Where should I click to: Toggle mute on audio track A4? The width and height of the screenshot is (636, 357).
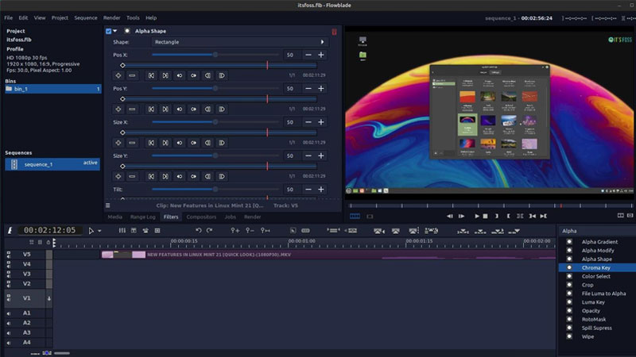[x=9, y=343]
